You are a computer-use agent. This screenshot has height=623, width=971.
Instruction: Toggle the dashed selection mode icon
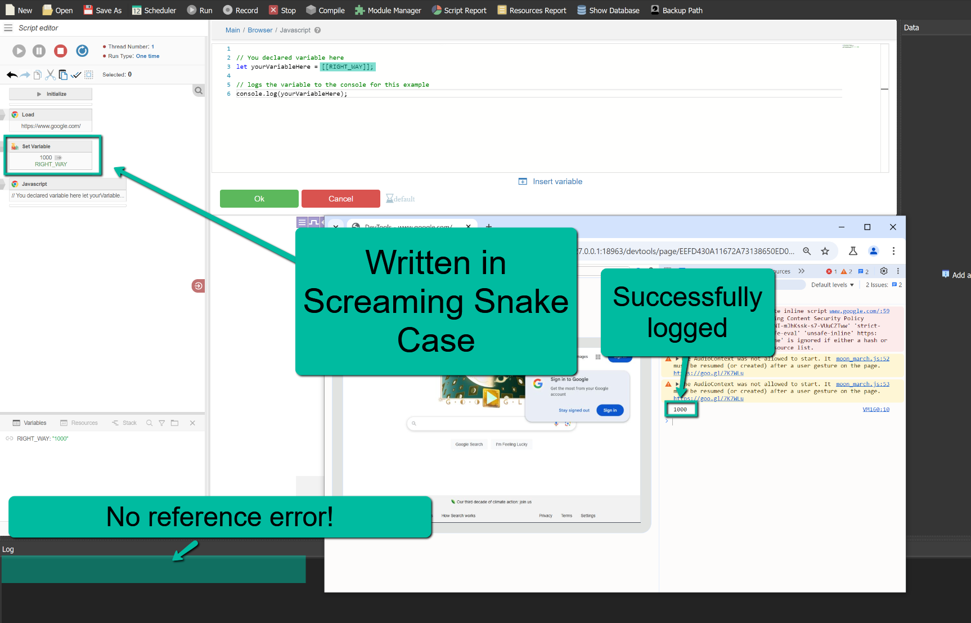coord(89,75)
